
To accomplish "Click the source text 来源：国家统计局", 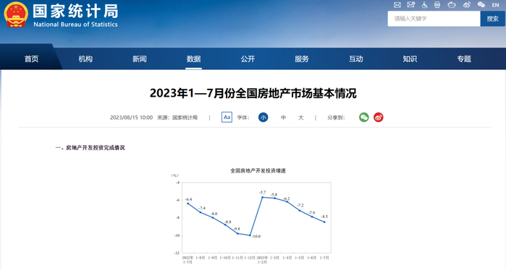I will 177,118.
